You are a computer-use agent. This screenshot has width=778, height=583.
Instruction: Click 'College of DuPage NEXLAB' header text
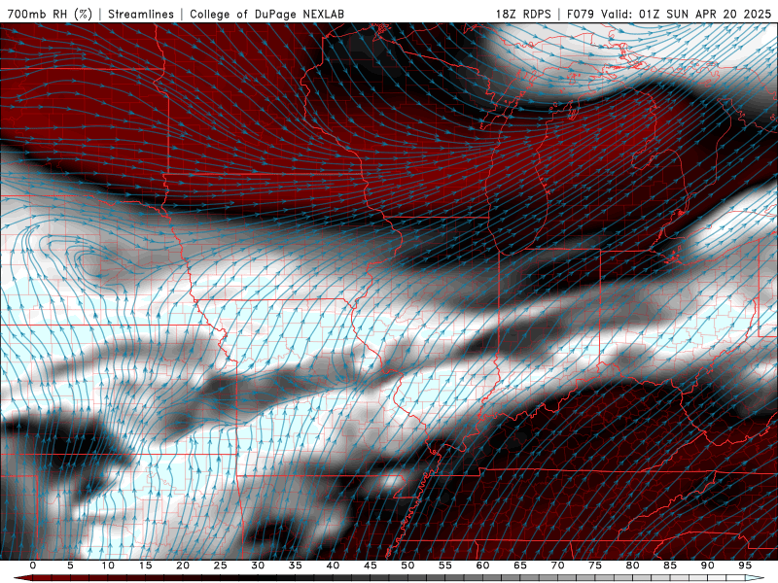pyautogui.click(x=266, y=14)
